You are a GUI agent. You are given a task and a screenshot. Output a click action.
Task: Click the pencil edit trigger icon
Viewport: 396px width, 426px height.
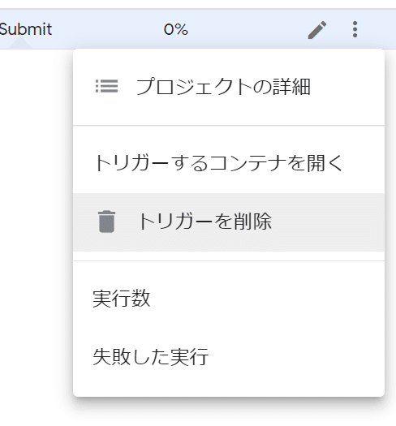tap(317, 29)
